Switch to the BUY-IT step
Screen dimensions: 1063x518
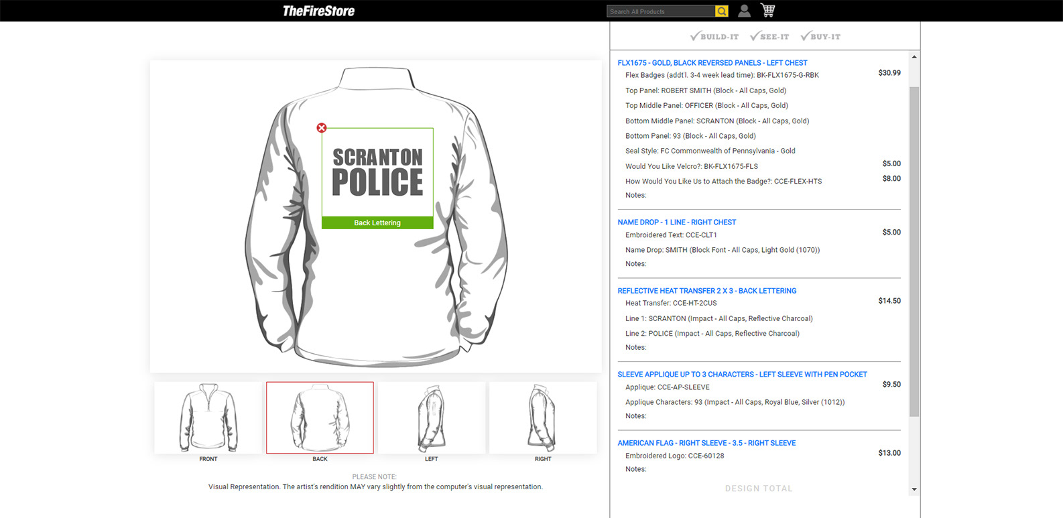(820, 36)
